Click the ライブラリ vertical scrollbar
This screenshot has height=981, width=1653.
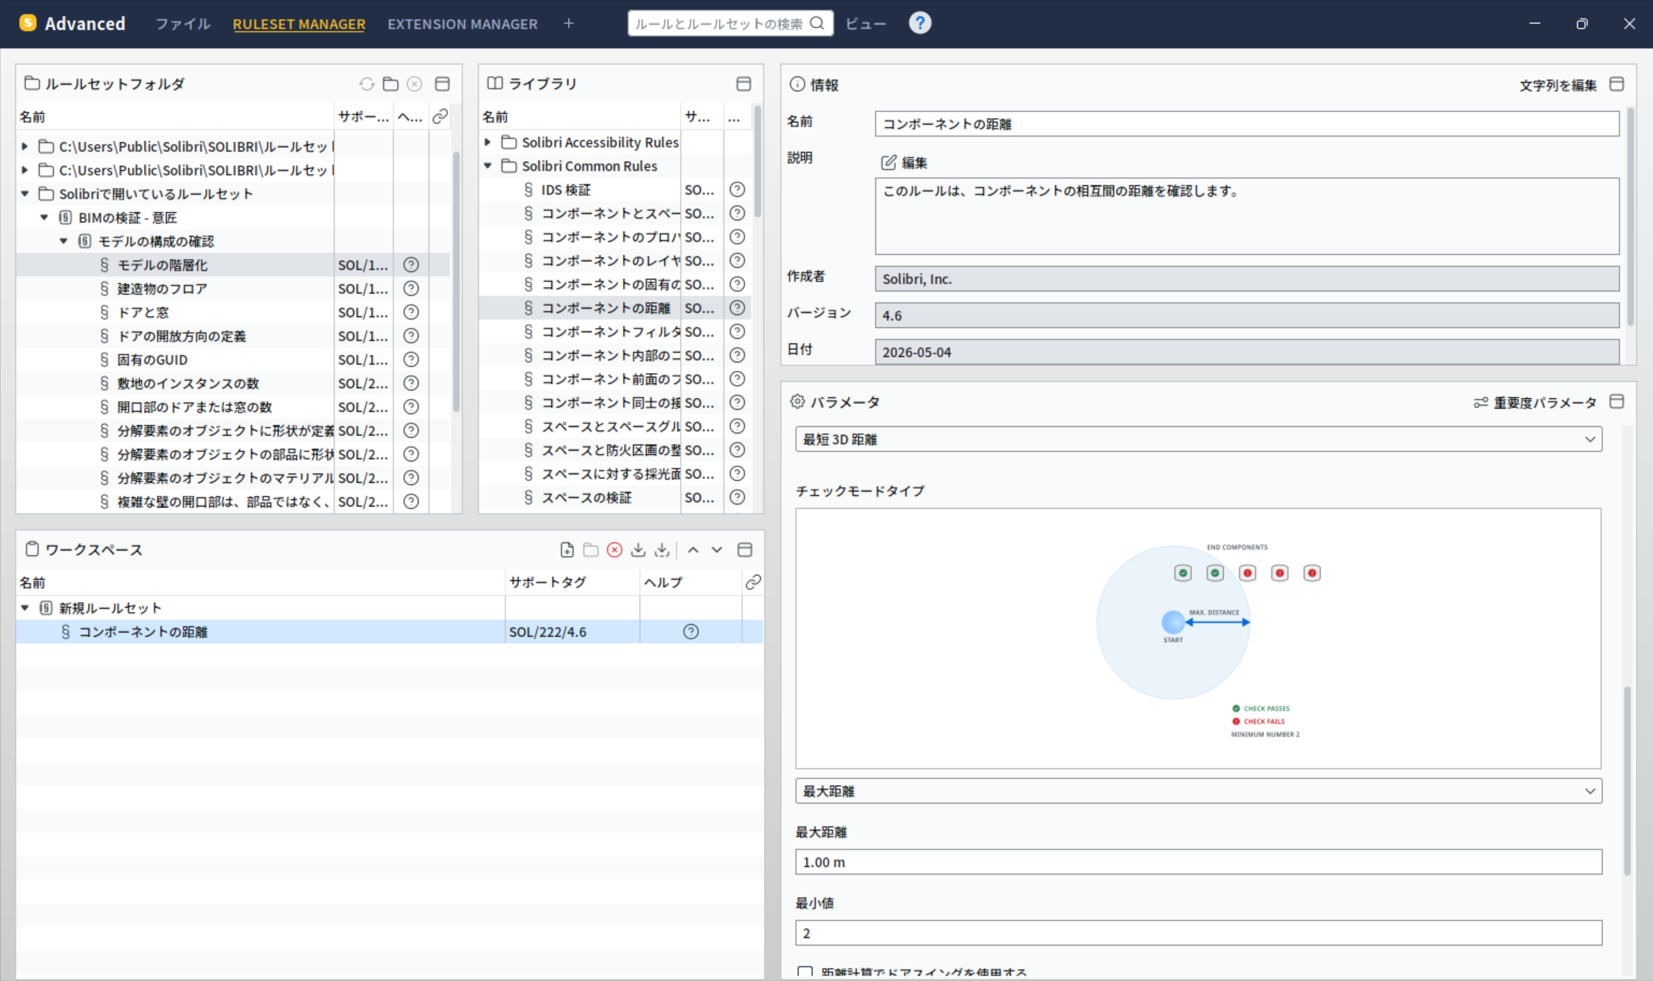[x=757, y=162]
